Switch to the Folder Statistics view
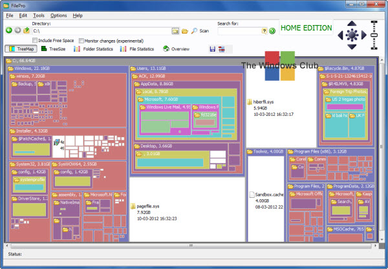Screen dimensions: 388x269 click(x=93, y=49)
